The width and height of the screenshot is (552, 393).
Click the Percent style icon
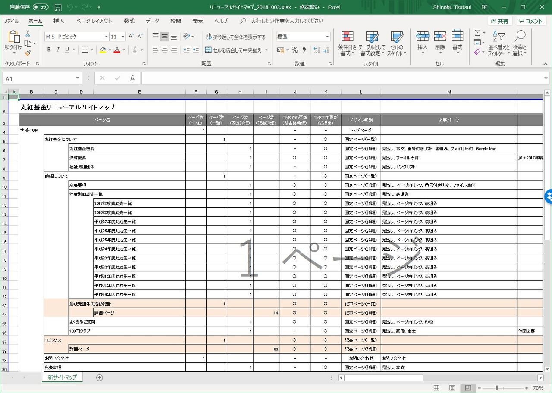tap(295, 50)
